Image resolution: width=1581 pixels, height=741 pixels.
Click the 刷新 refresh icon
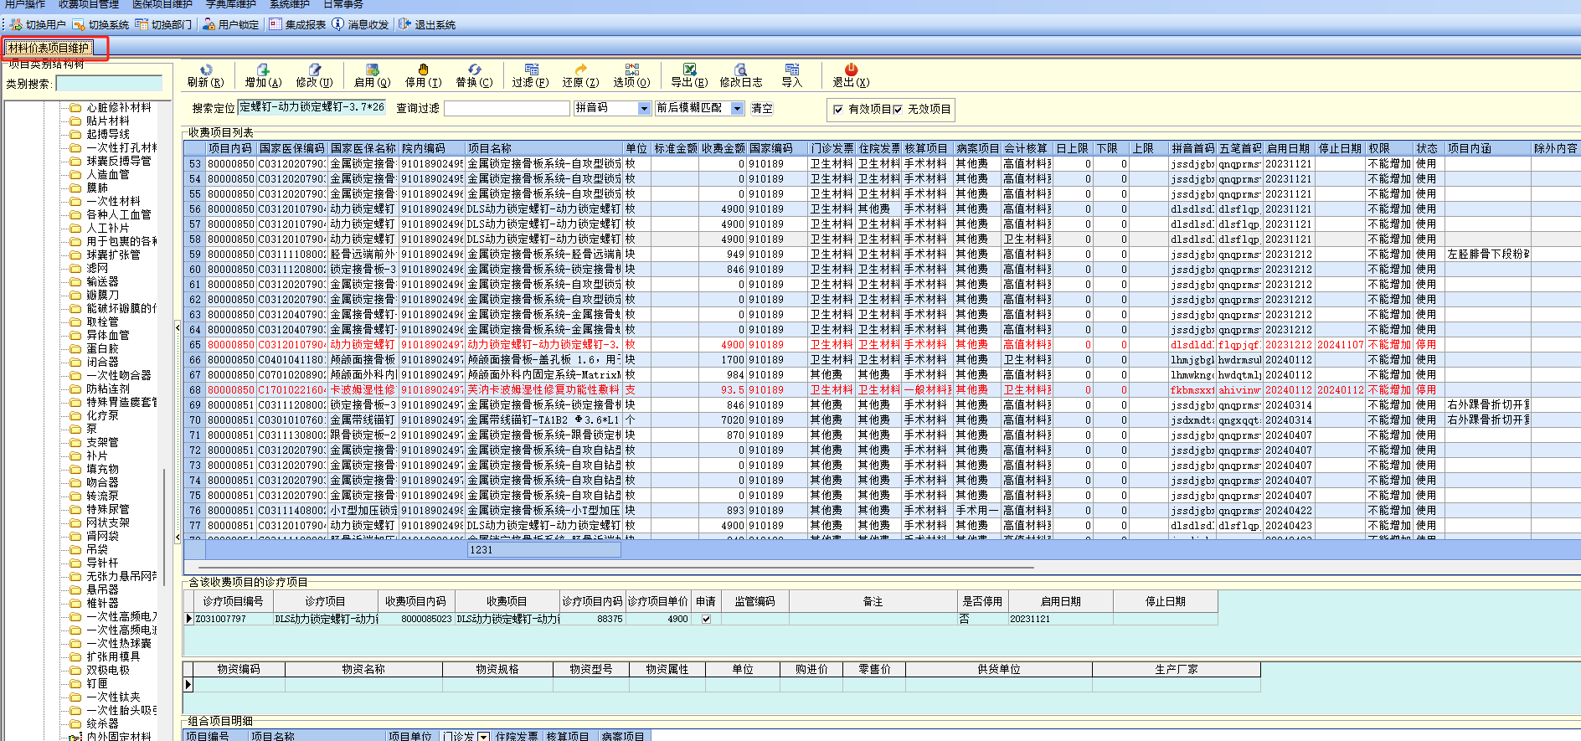[x=205, y=70]
